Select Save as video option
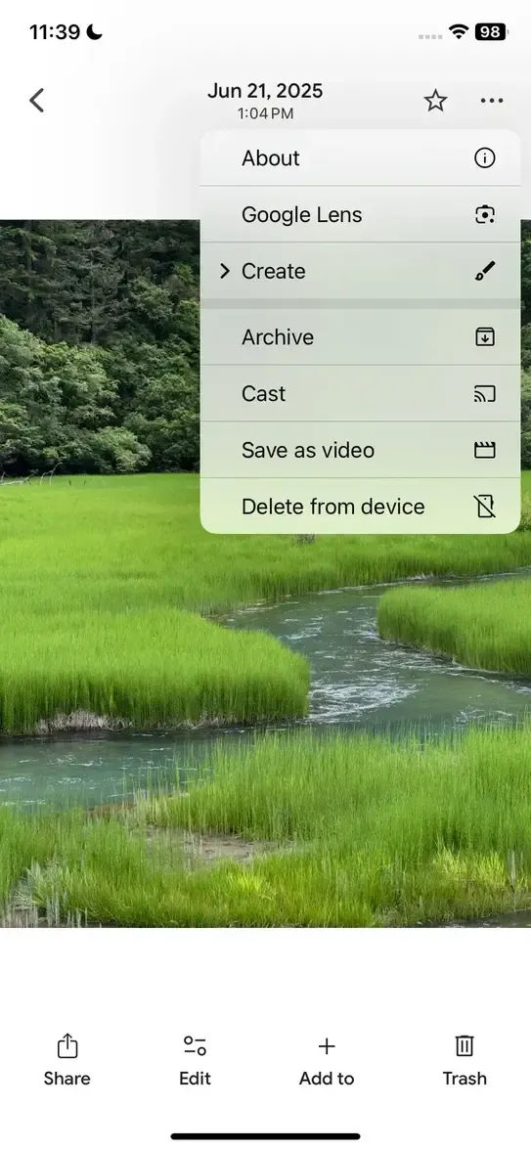The width and height of the screenshot is (531, 1150). coord(360,450)
